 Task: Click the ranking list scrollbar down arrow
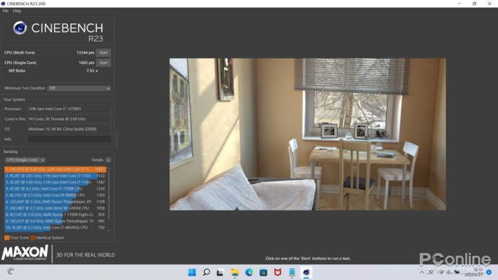pyautogui.click(x=109, y=230)
